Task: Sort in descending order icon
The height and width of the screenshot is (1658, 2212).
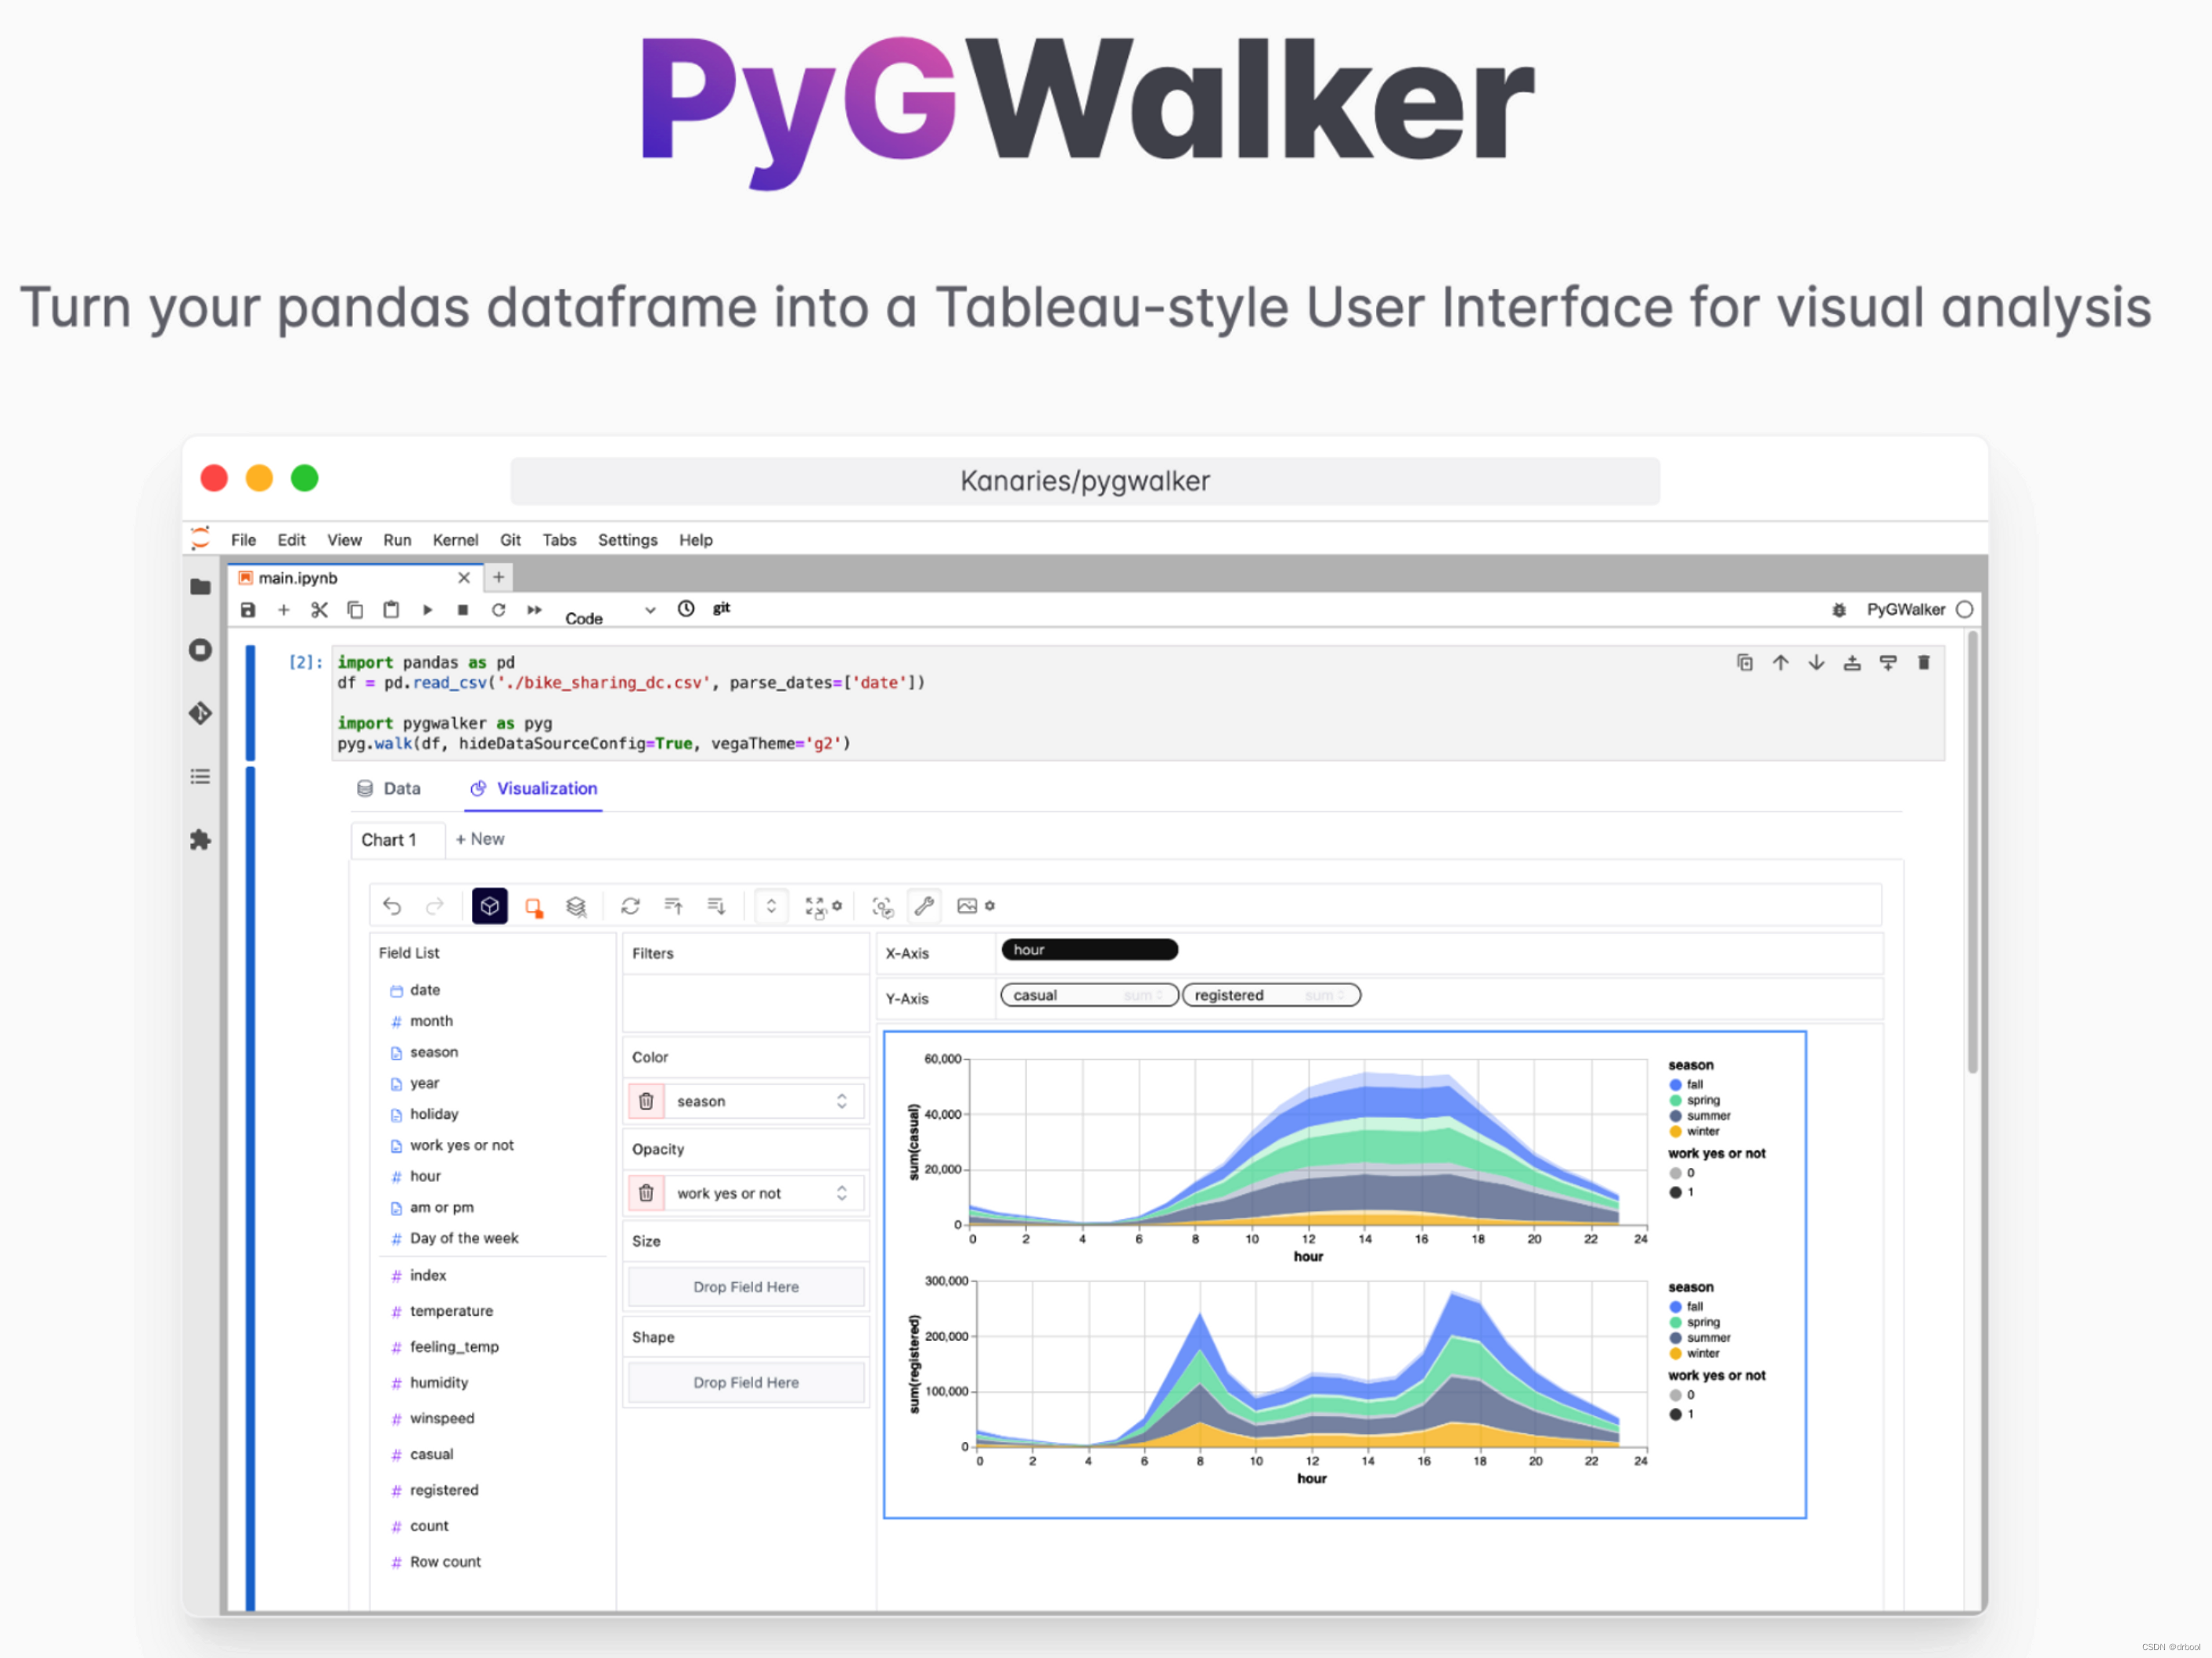Action: 716,906
